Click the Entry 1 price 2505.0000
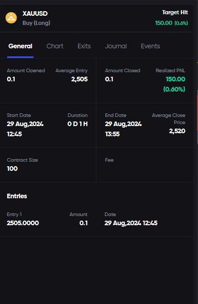The width and height of the screenshot is (198, 304). click(x=23, y=223)
